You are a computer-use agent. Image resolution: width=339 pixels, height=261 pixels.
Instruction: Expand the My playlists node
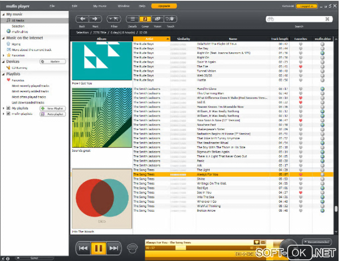pos(3,108)
